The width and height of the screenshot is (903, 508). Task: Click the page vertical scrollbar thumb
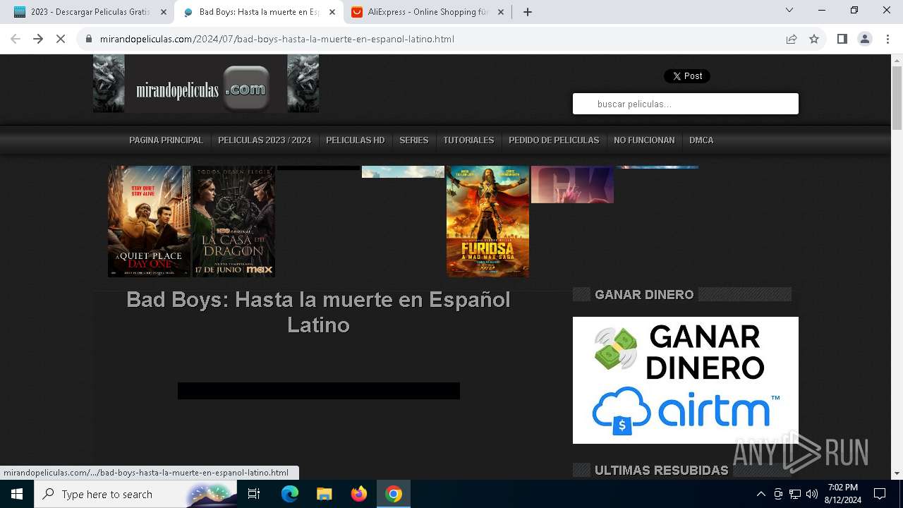[897, 99]
